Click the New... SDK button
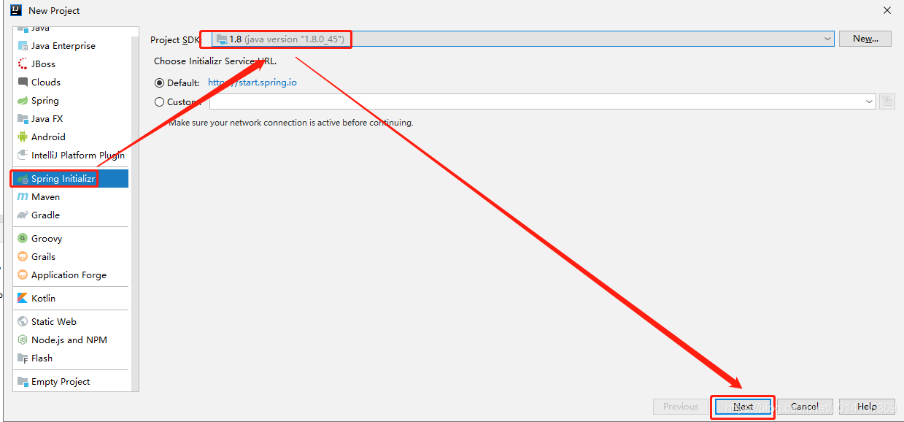Screen dimensions: 904x422 click(865, 39)
